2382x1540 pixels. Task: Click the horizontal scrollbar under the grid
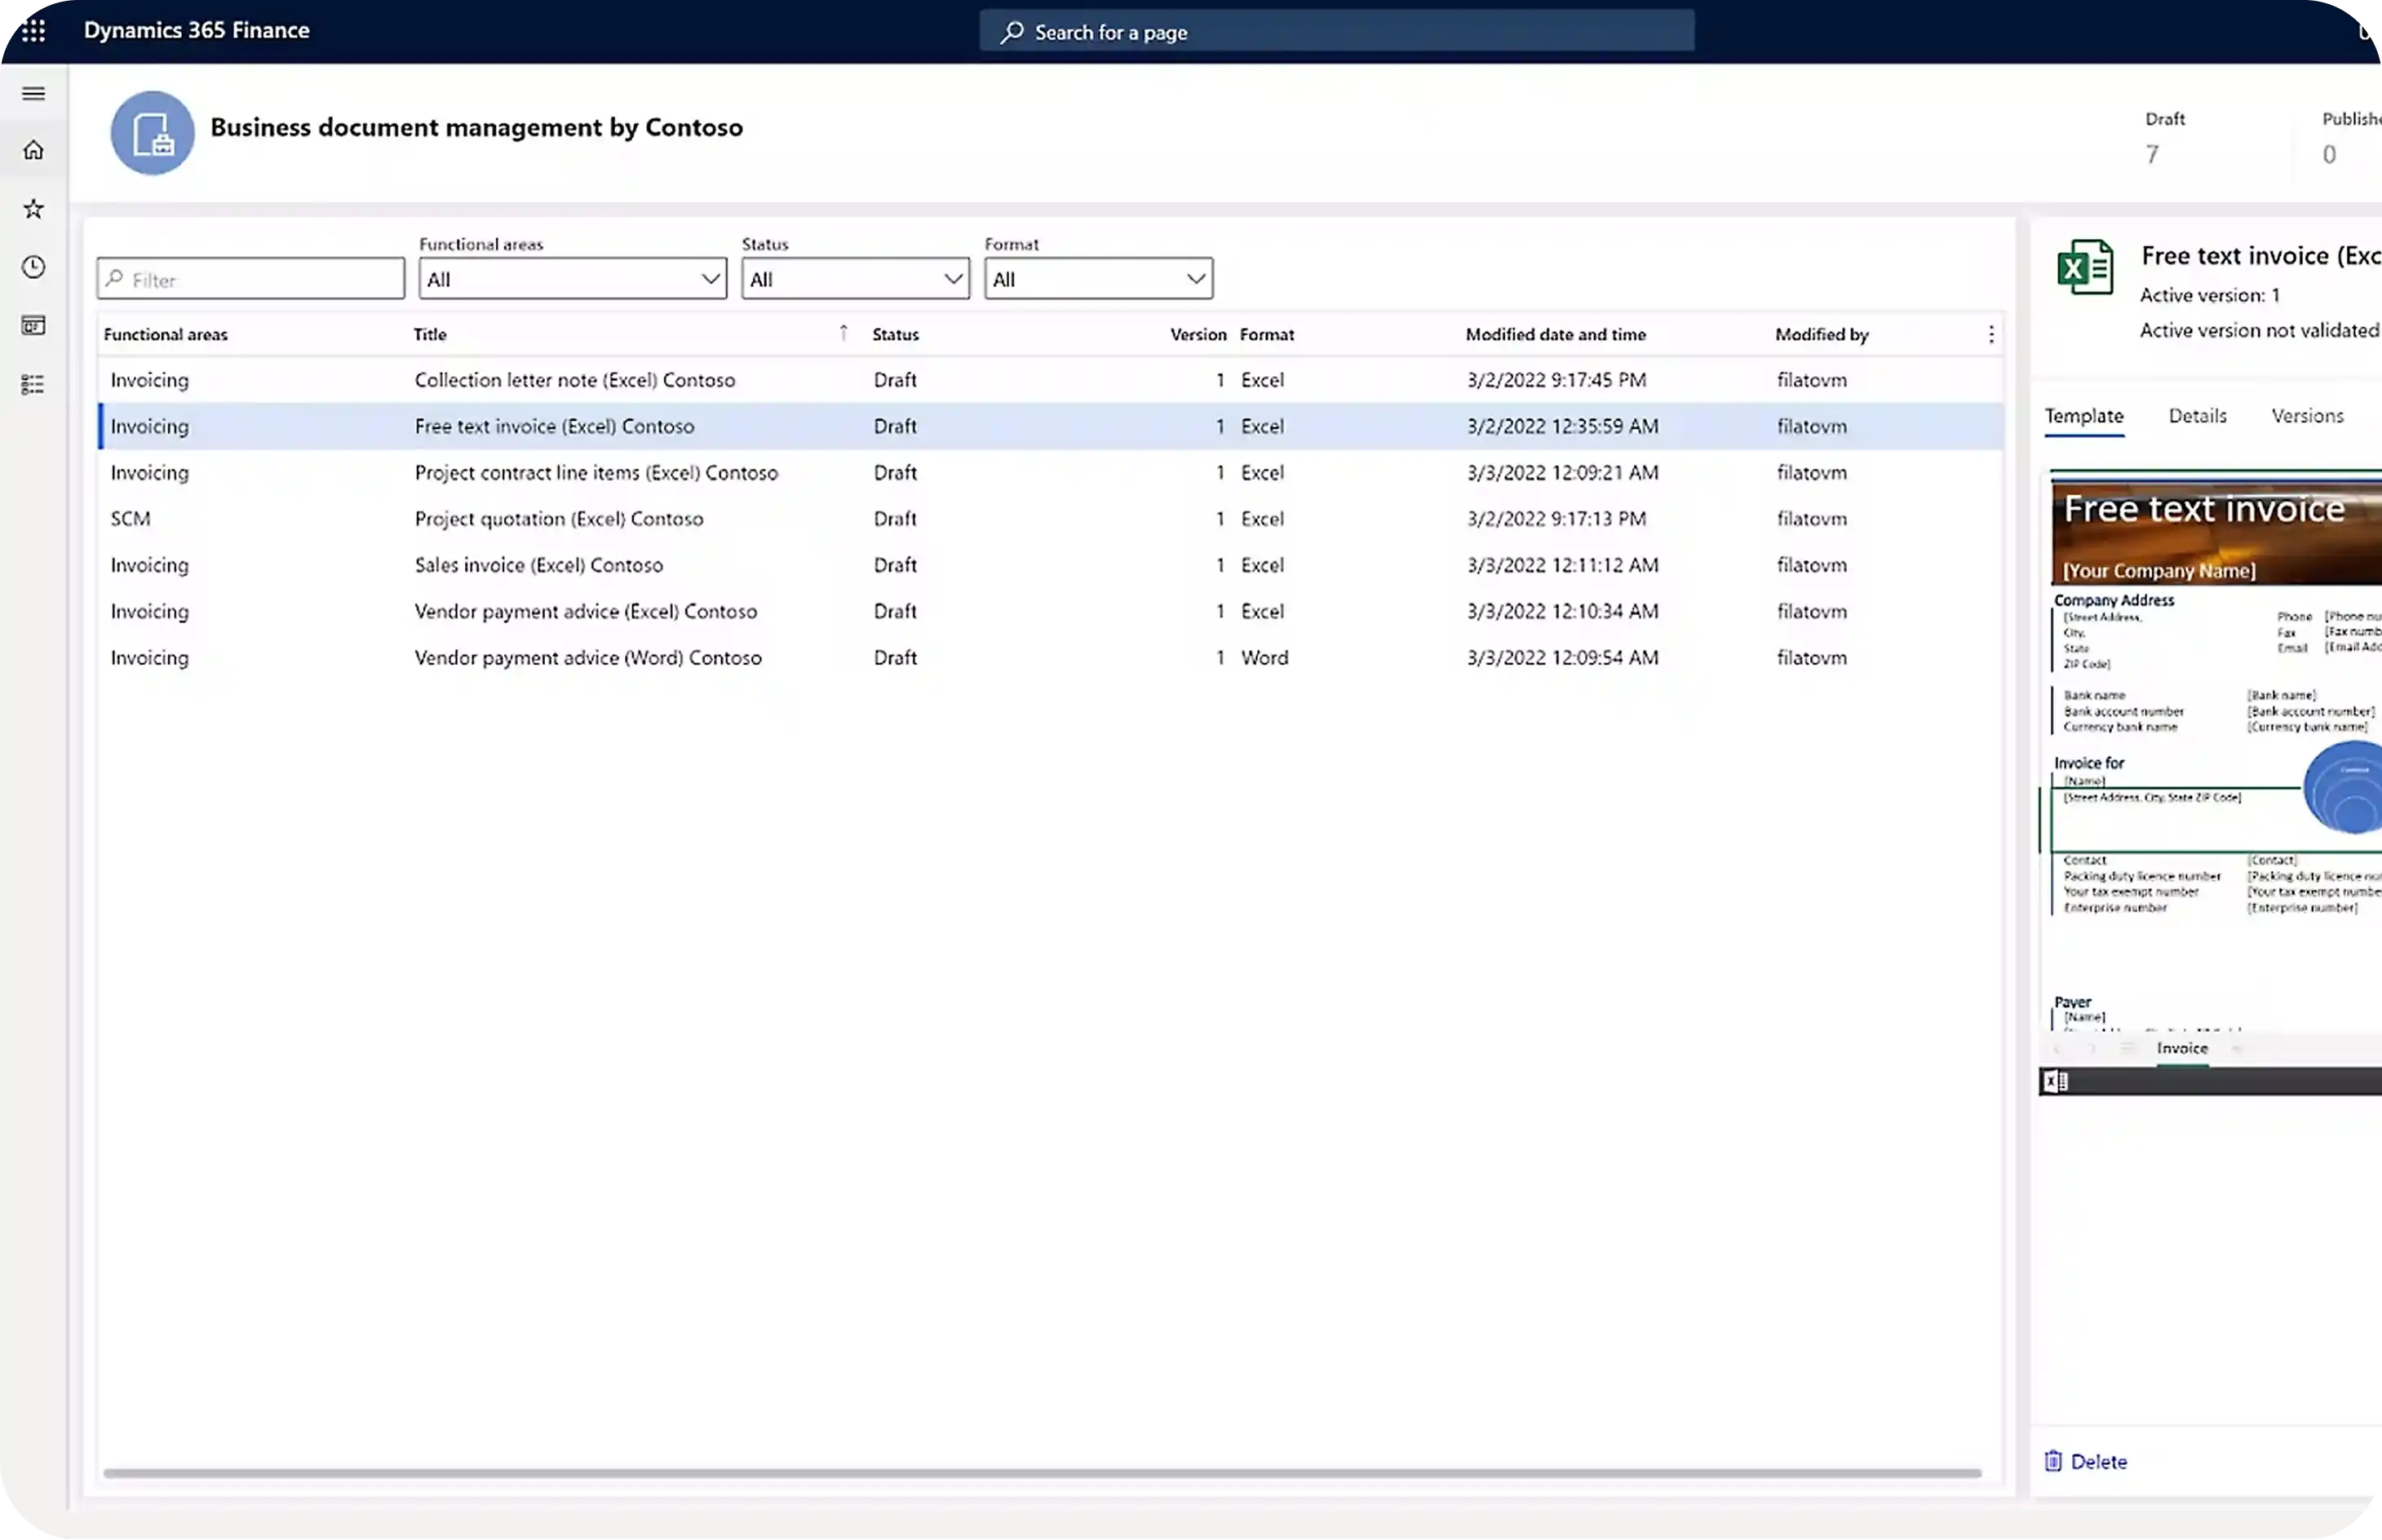tap(1040, 1472)
